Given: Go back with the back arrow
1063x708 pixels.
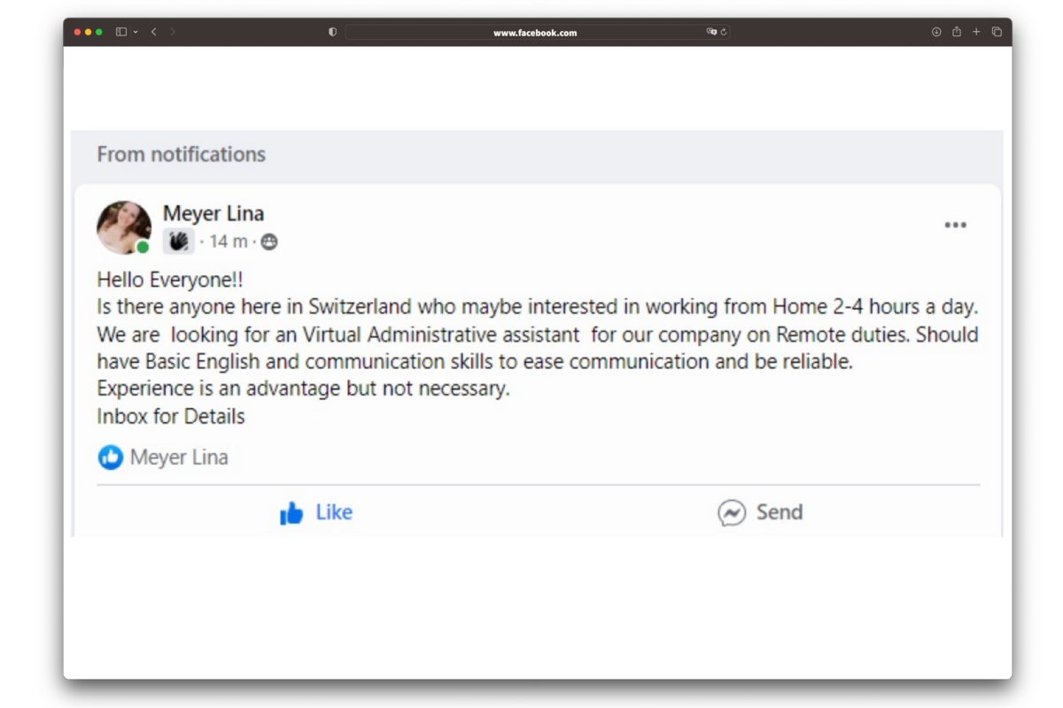Looking at the screenshot, I should pyautogui.click(x=153, y=32).
